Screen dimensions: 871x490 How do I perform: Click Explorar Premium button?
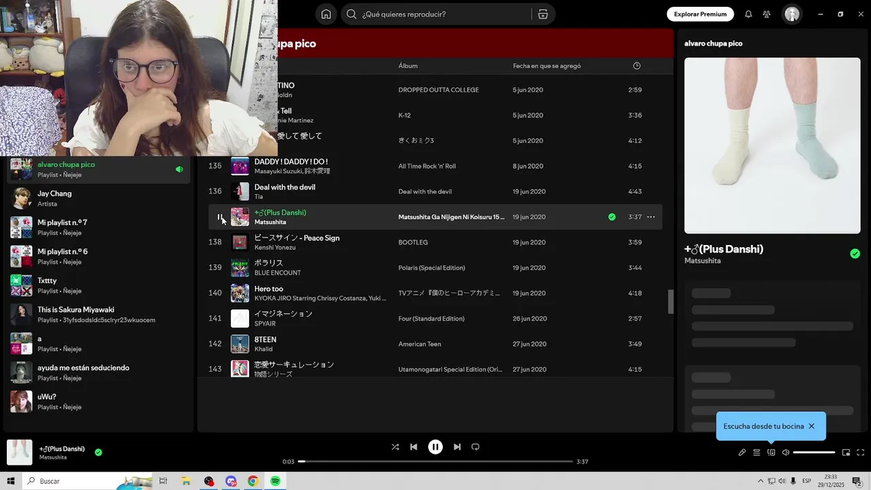(x=700, y=14)
